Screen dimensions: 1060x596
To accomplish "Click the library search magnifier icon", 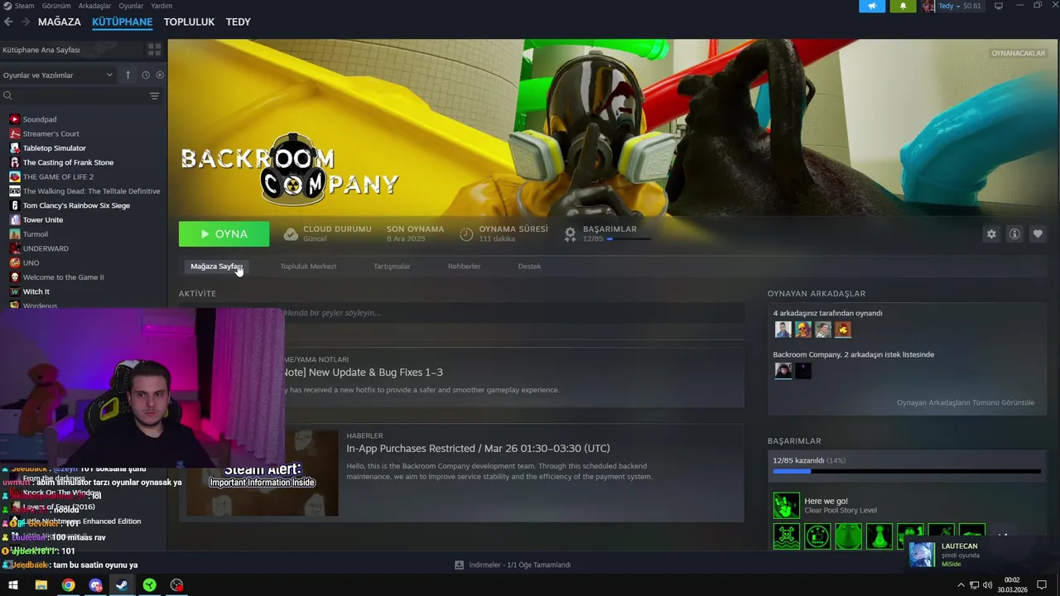I will [x=7, y=96].
